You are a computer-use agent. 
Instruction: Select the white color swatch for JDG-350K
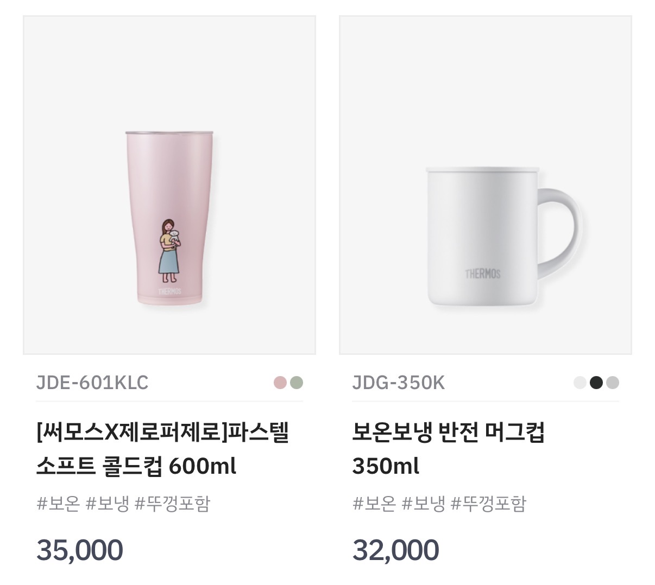coord(580,383)
